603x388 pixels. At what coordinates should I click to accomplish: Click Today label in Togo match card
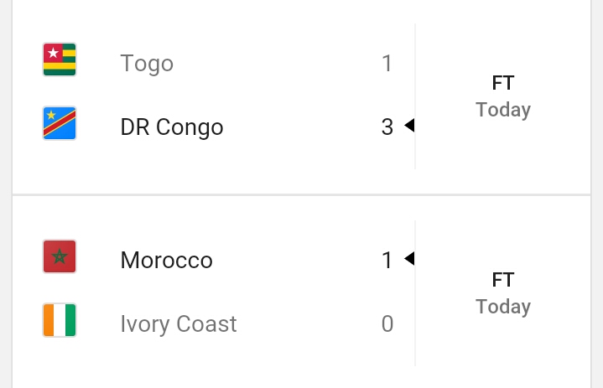point(503,110)
